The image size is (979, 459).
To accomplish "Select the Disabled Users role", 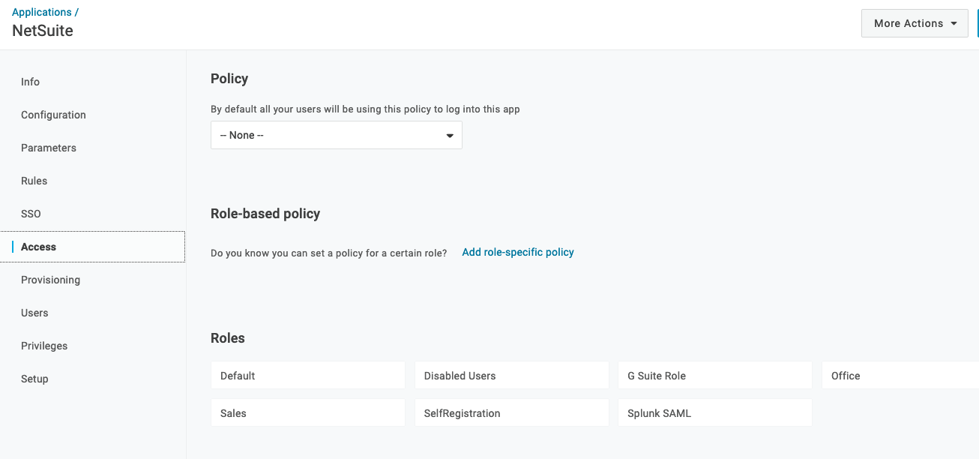I will tap(511, 375).
